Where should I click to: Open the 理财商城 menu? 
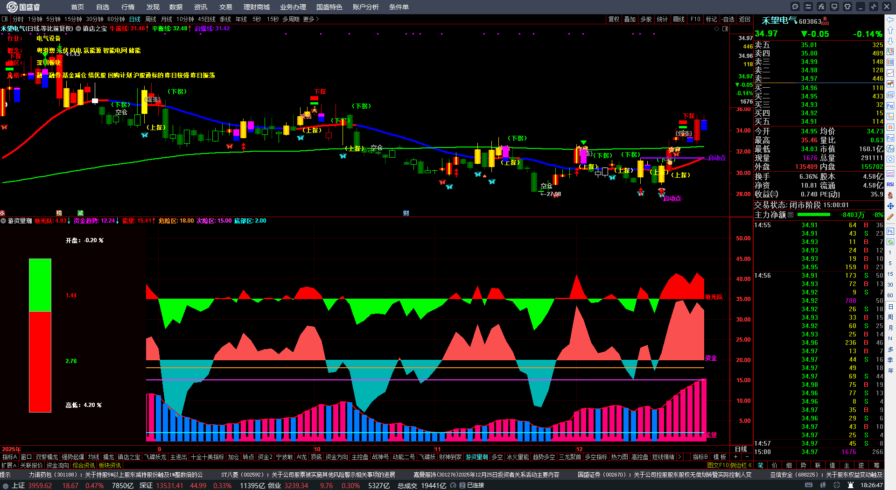coord(257,7)
